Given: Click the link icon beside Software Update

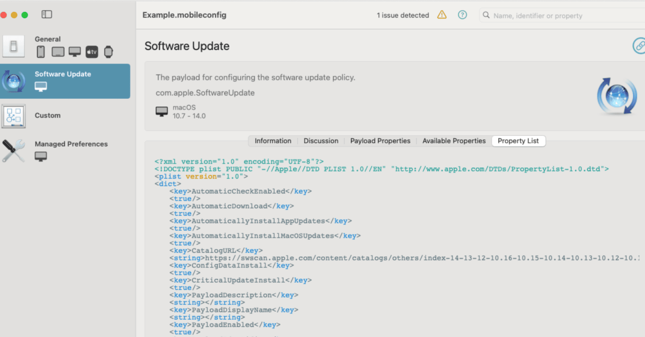Looking at the screenshot, I should click(x=639, y=46).
